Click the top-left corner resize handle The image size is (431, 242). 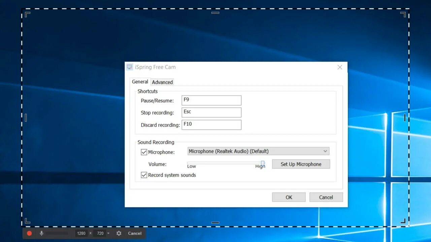[x=28, y=14]
